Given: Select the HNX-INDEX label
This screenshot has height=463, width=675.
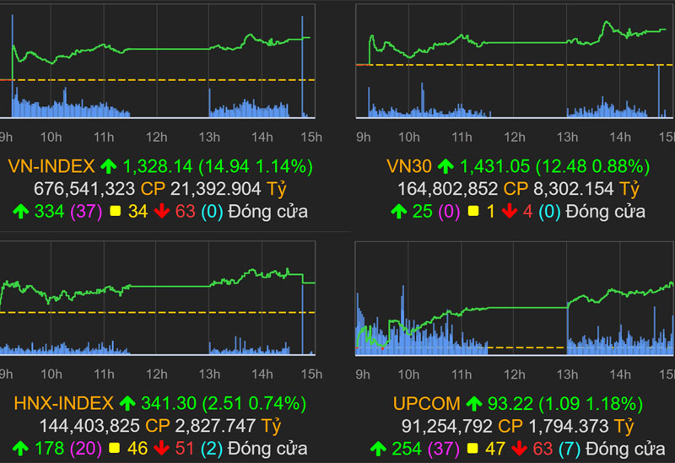Looking at the screenshot, I should pyautogui.click(x=64, y=404).
